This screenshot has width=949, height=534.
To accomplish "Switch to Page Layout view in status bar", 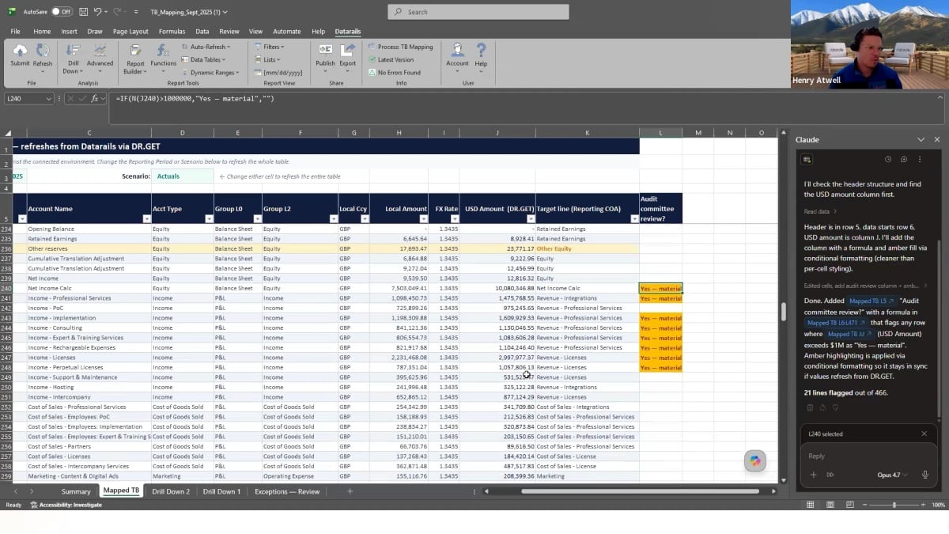I will pyautogui.click(x=830, y=505).
